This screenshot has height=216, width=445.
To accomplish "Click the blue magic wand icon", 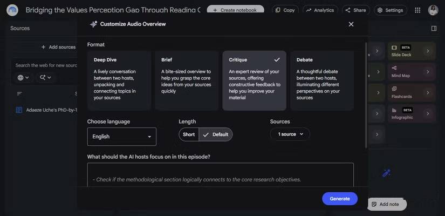I will click(387, 173).
